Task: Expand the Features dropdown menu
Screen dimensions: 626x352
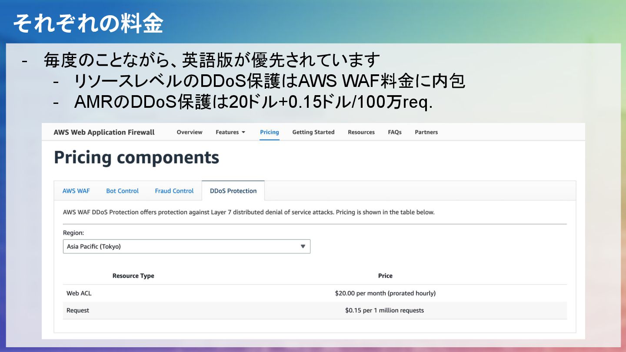Action: [230, 132]
